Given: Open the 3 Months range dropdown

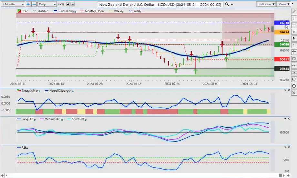Looking at the screenshot, I should 13,4.
